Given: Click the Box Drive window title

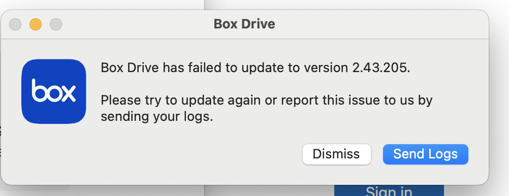Looking at the screenshot, I should [244, 24].
